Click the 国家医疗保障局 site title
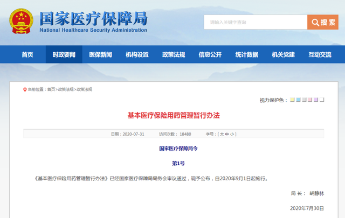Image resolution: width=345 pixels, height=218 pixels. tap(93, 19)
